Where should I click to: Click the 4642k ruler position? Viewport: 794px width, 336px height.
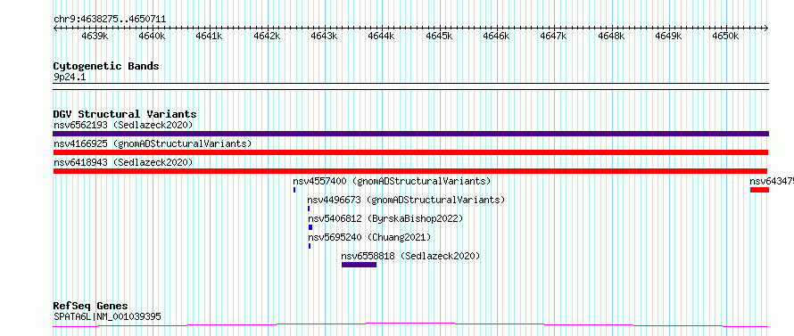pyautogui.click(x=267, y=37)
